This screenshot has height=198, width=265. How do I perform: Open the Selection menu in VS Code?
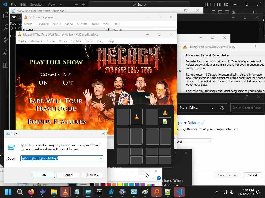37,5
